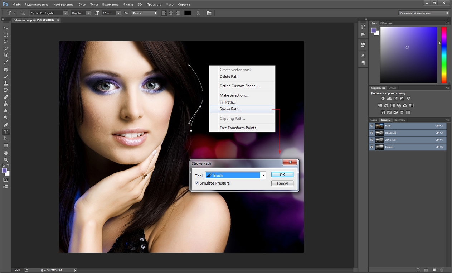452x273 pixels.
Task: Uncheck the Simulate Pressure checkbox
Action: point(197,183)
